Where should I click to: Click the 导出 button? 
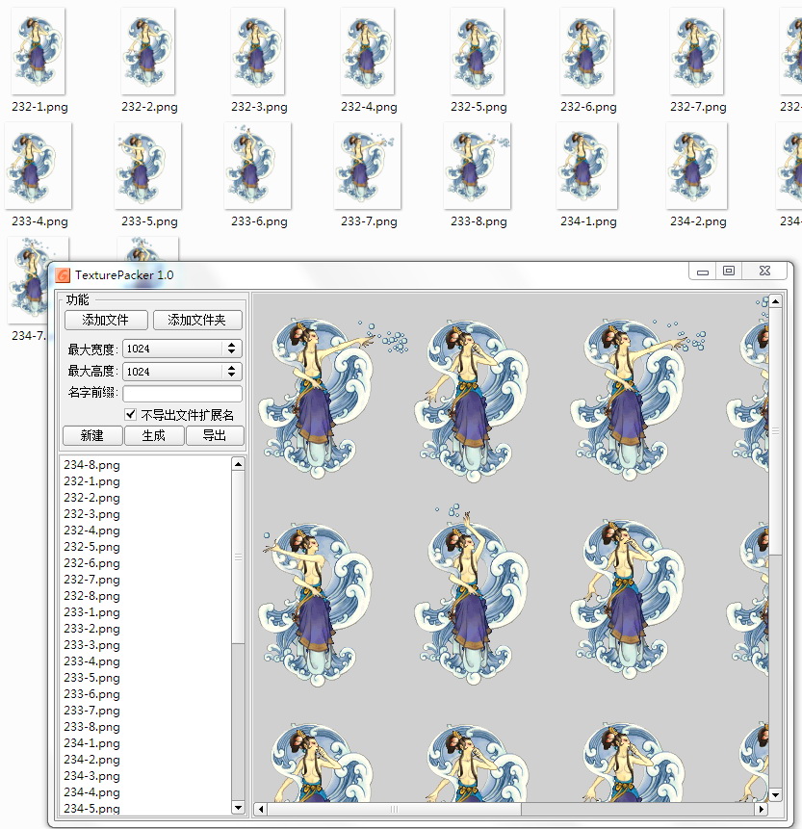pyautogui.click(x=215, y=435)
